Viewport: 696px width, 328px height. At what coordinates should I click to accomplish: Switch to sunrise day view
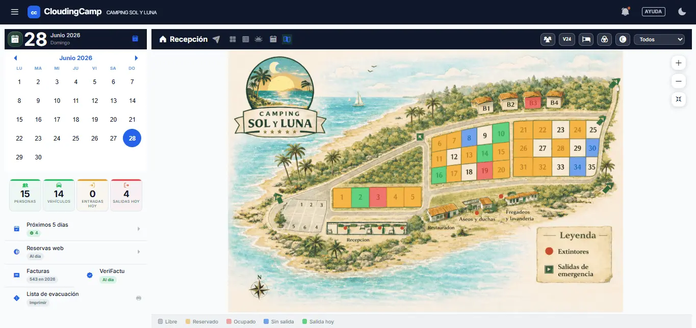(x=259, y=39)
